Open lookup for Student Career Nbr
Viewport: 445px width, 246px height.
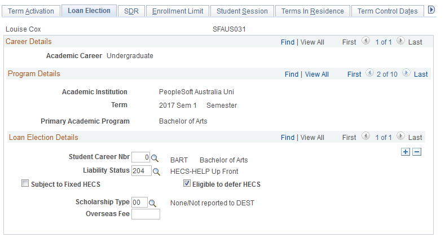[x=156, y=159]
